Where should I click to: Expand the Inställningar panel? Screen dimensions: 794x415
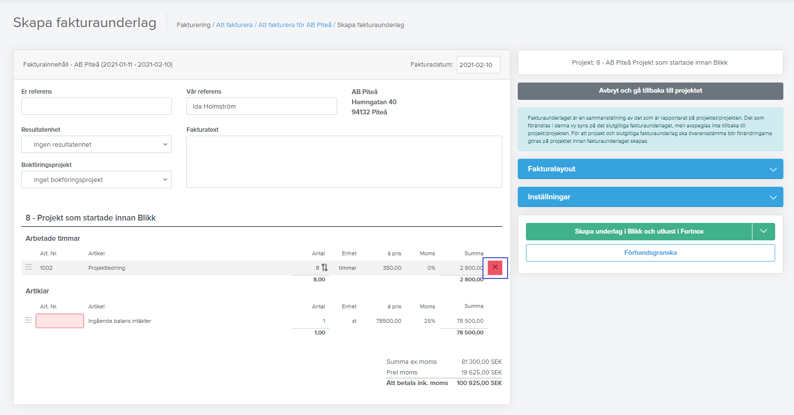pos(651,197)
